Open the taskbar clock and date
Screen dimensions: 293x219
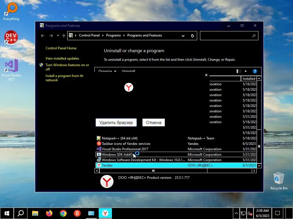click(x=262, y=213)
